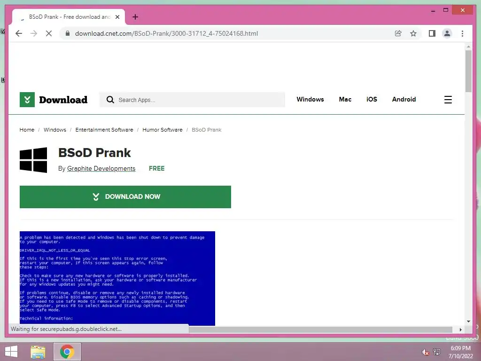Stop loading the page
481x361 pixels.
coord(49,33)
